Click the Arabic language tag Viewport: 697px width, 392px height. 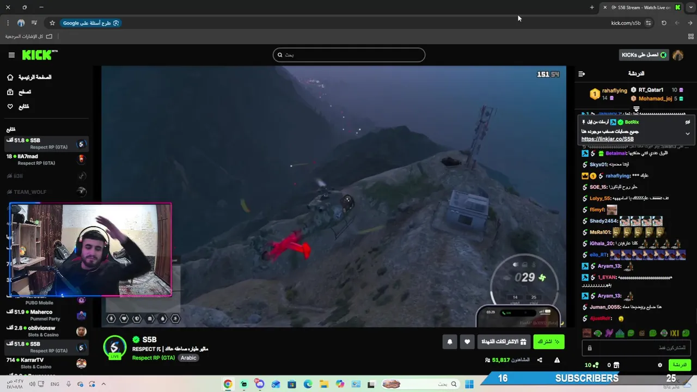(x=188, y=358)
